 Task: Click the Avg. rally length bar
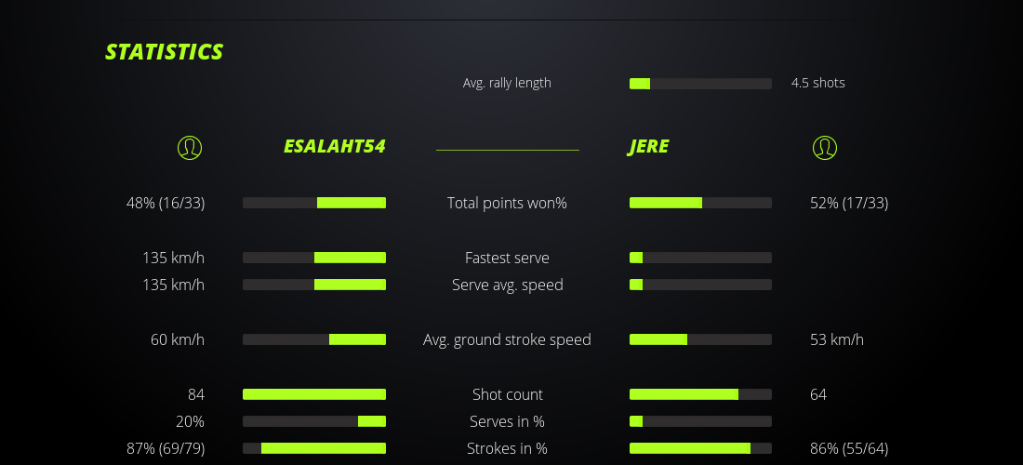[700, 84]
